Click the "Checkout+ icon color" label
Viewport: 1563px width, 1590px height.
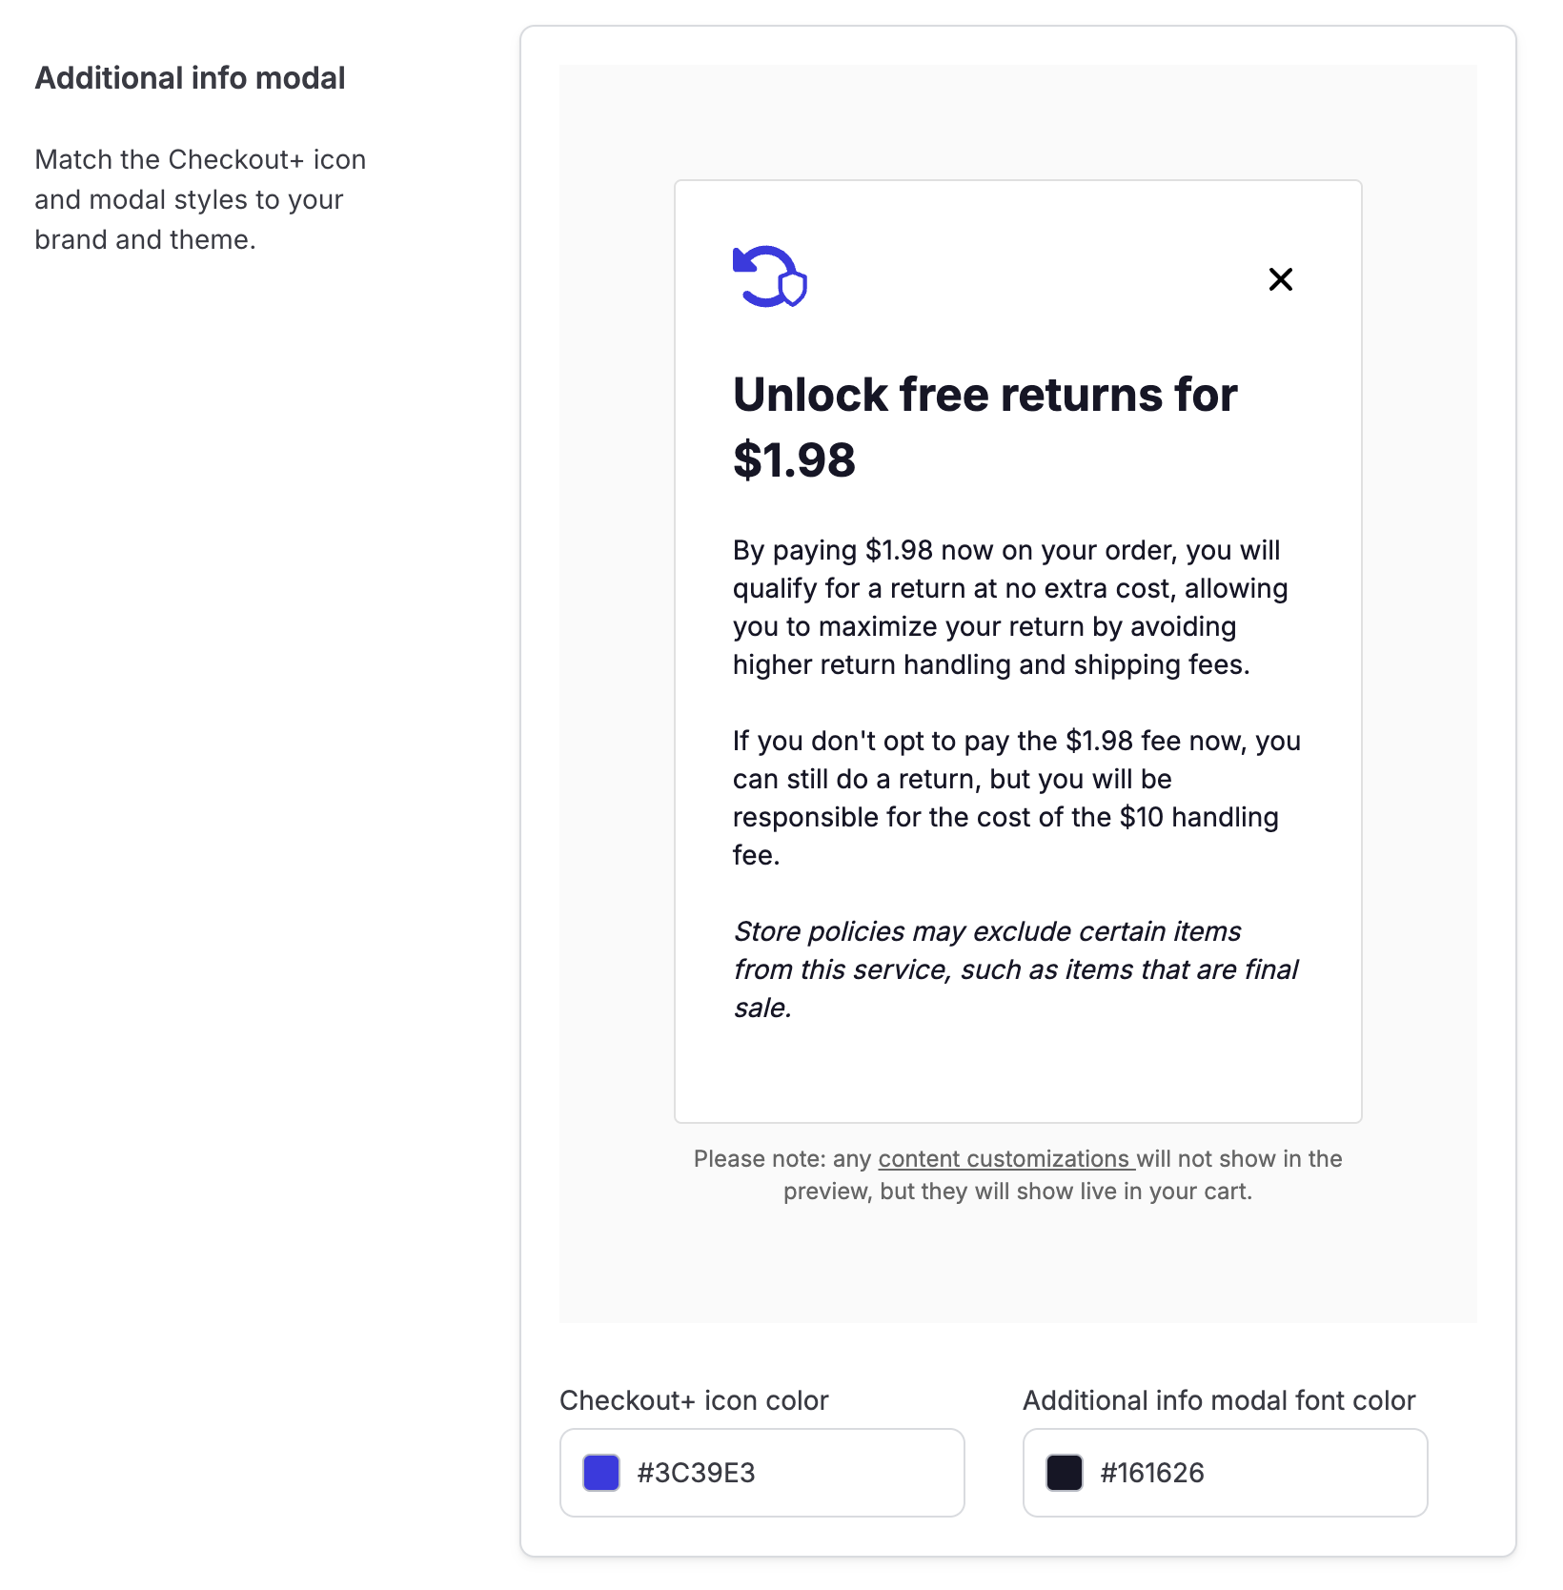pyautogui.click(x=694, y=1400)
